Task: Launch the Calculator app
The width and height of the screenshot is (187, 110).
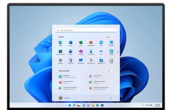Action: pyautogui.click(x=71, y=61)
